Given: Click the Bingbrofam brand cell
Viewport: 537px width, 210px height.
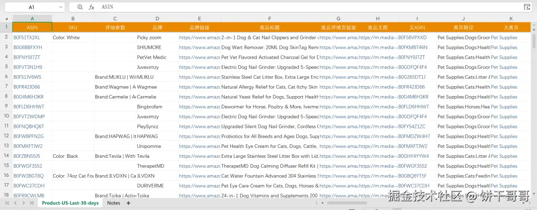Looking at the screenshot, I should point(157,106).
